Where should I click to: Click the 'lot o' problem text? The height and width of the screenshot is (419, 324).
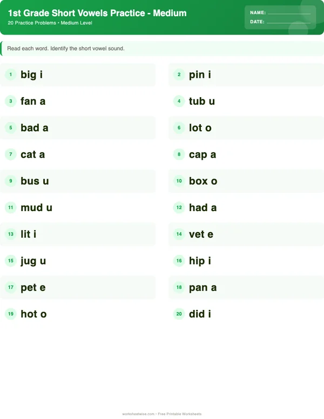[200, 128]
